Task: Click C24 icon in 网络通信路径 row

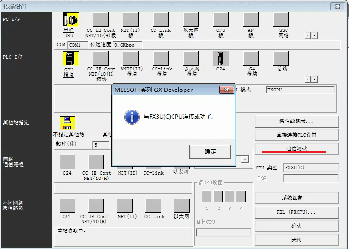Action: [67, 162]
